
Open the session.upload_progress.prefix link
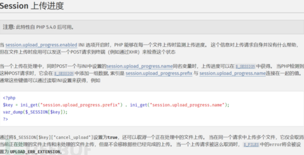click(159, 73)
